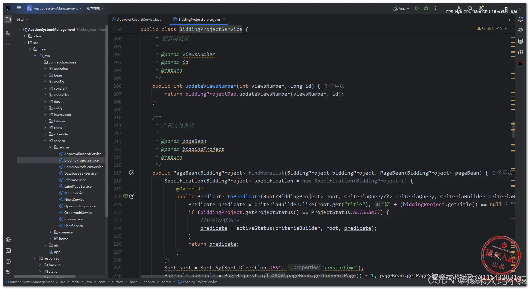The height and width of the screenshot is (289, 529).
Task: Select the App main class
Action: [55, 252]
